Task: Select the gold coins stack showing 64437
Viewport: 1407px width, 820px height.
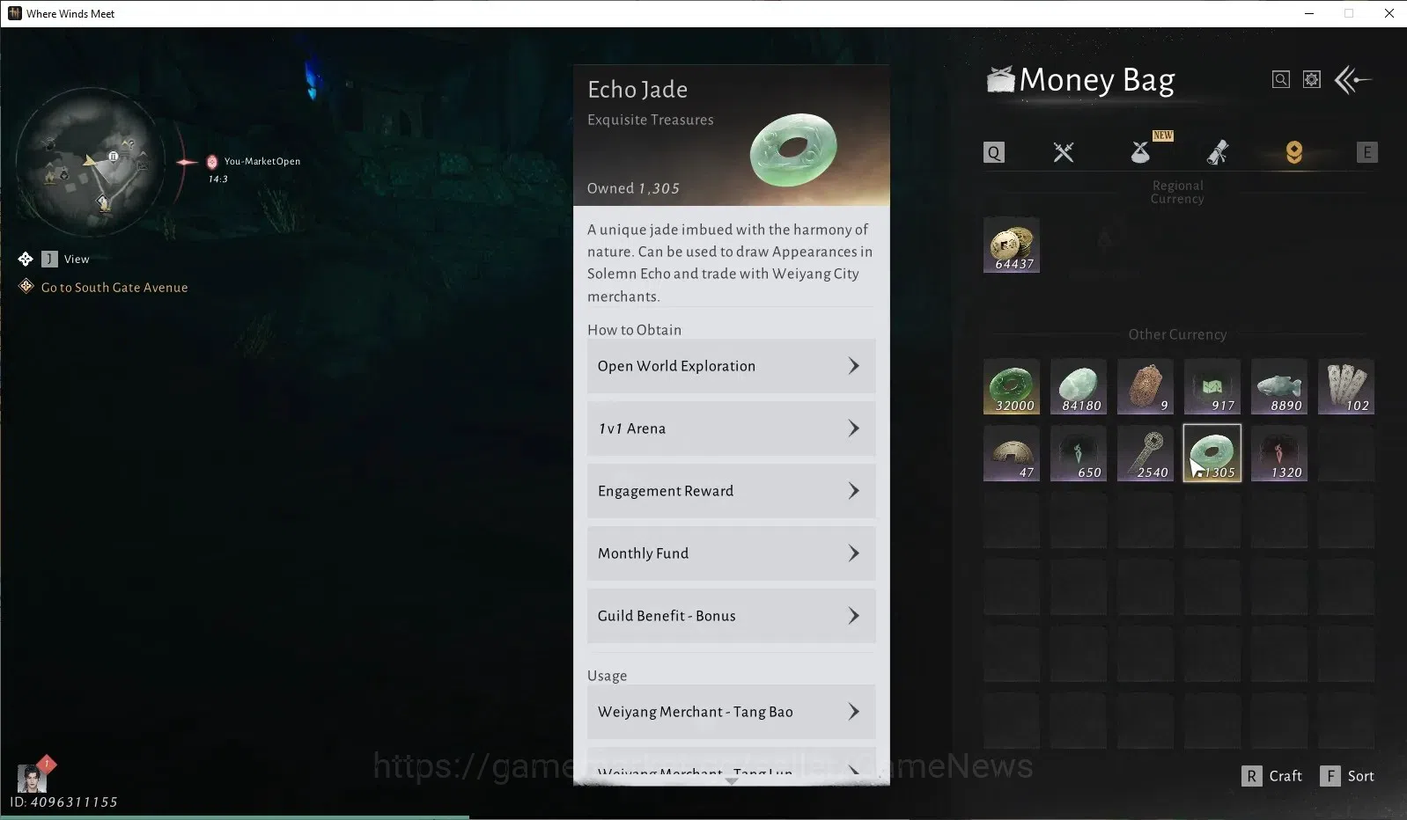Action: point(1012,245)
